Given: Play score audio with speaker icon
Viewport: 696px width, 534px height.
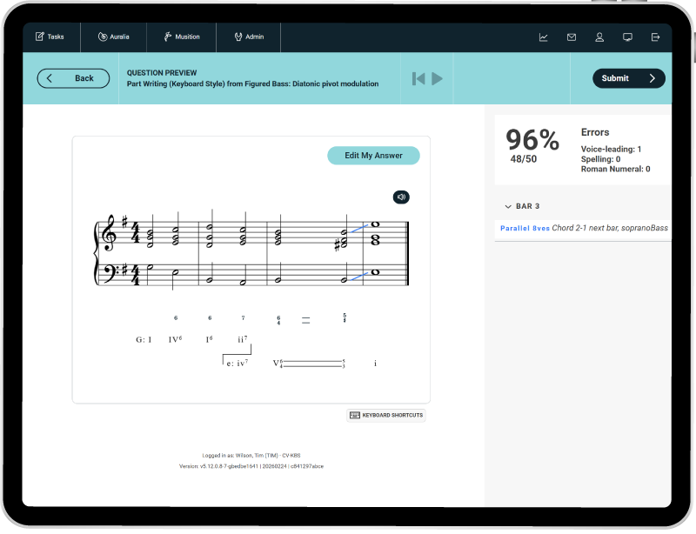Looking at the screenshot, I should pos(401,197).
